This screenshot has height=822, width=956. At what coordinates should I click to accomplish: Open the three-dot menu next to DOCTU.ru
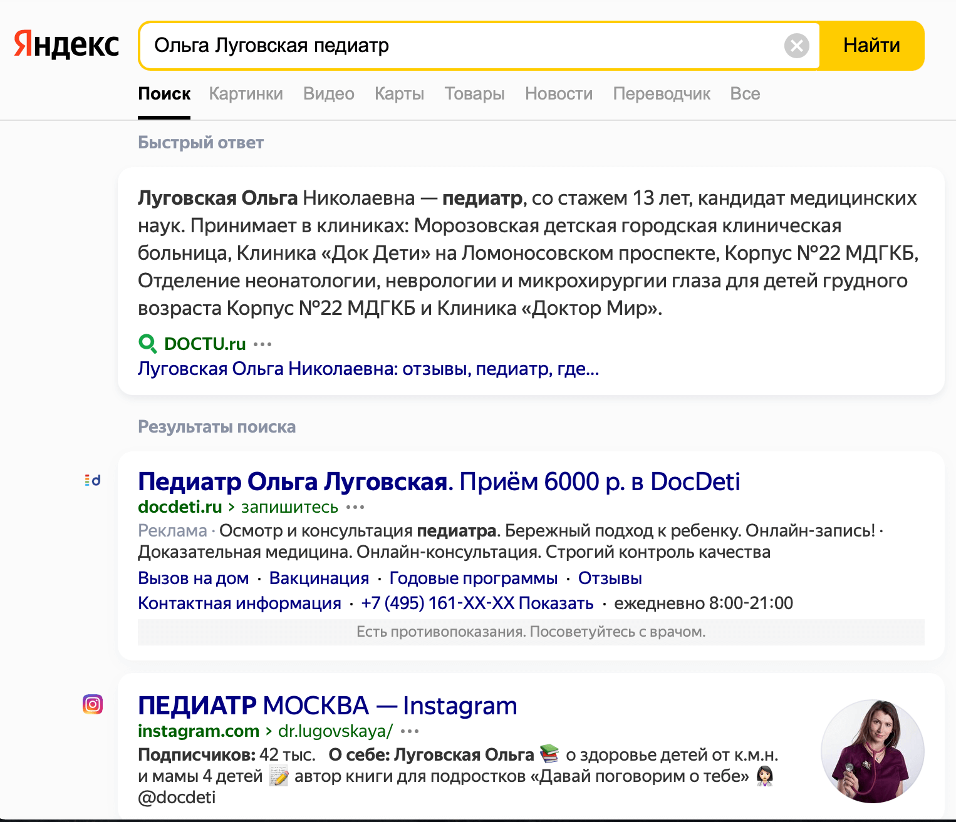click(x=262, y=344)
